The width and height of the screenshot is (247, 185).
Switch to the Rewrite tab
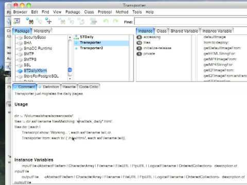tap(69, 87)
